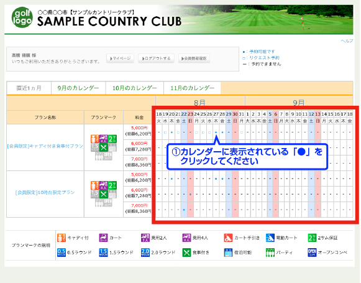
Task: Click the ログアウトする button
Action: (156, 58)
